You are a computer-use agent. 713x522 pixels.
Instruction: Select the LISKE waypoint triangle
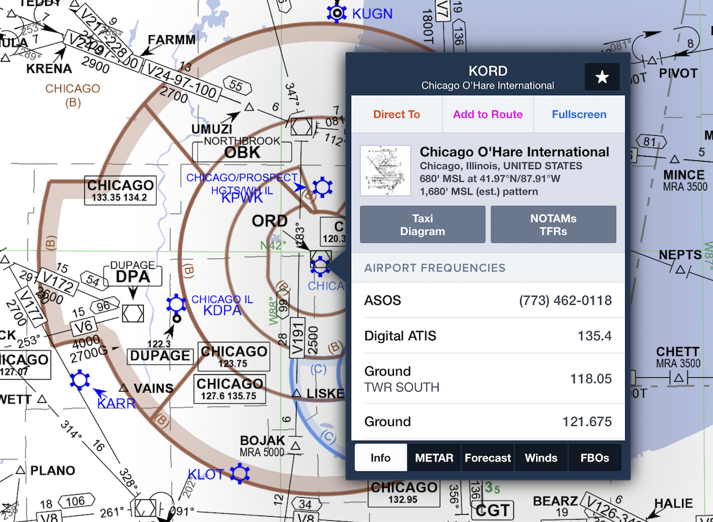click(296, 393)
